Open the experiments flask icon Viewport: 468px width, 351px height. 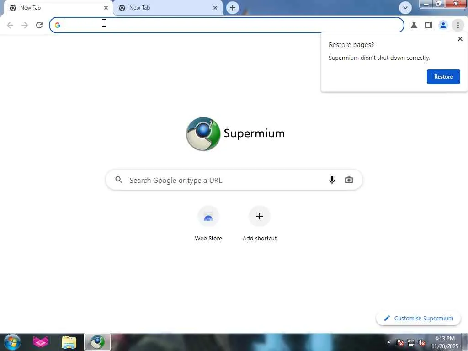click(x=414, y=26)
